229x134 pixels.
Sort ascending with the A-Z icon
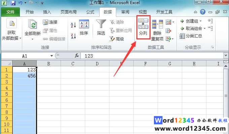coord(73,25)
